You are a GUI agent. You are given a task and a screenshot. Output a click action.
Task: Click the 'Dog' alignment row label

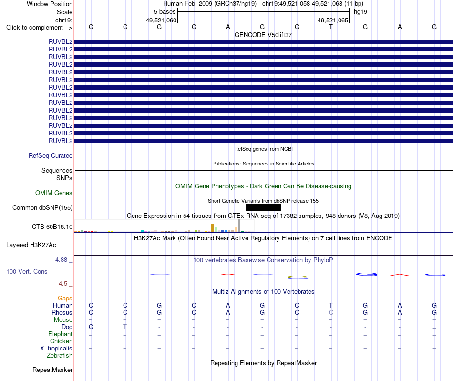coord(67,327)
